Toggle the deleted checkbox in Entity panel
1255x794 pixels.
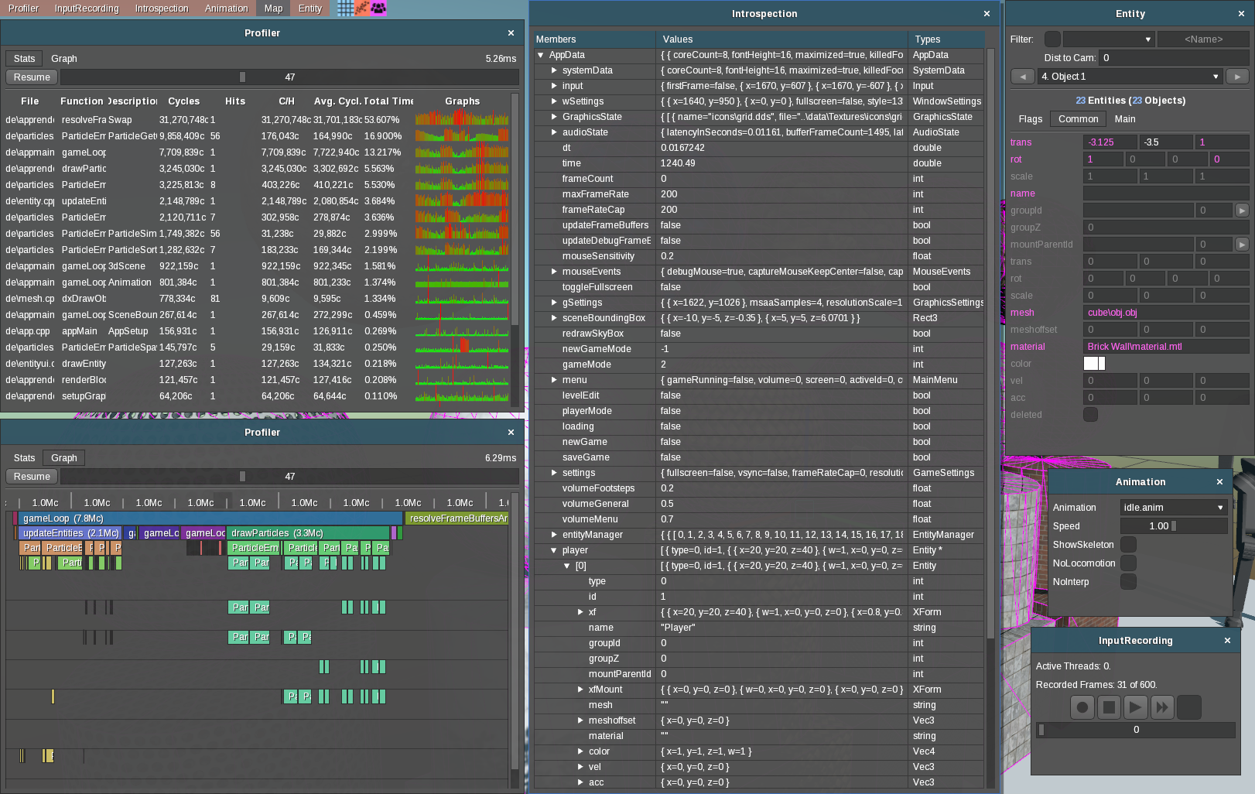click(x=1090, y=415)
